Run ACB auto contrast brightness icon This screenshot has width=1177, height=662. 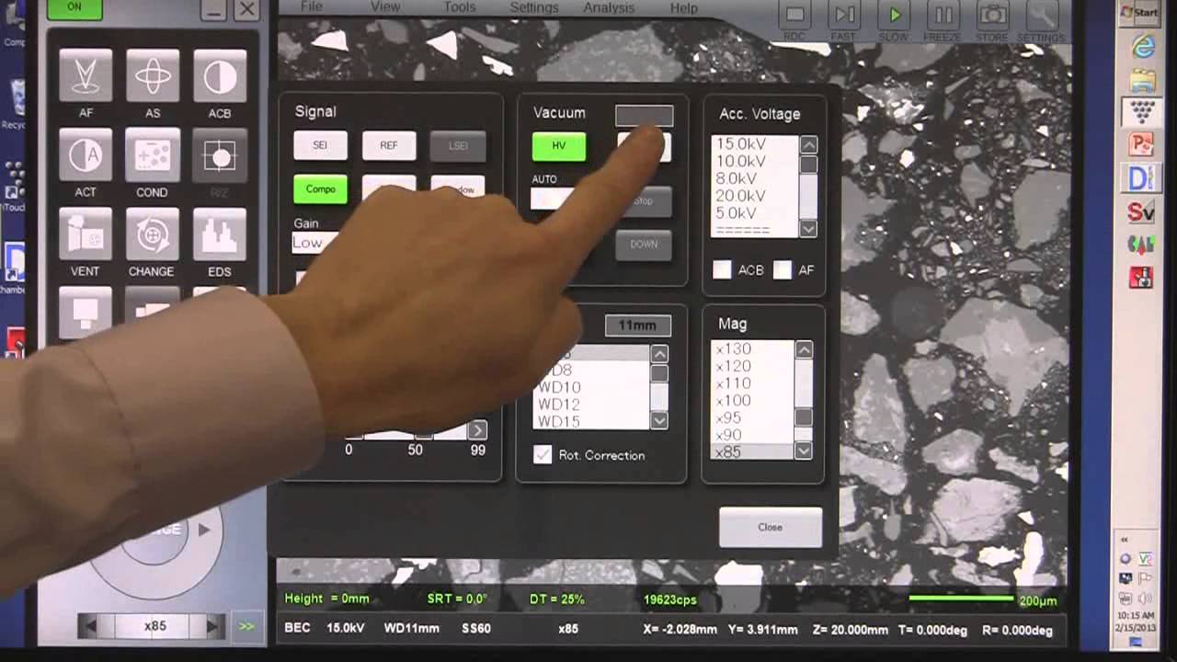coord(220,75)
